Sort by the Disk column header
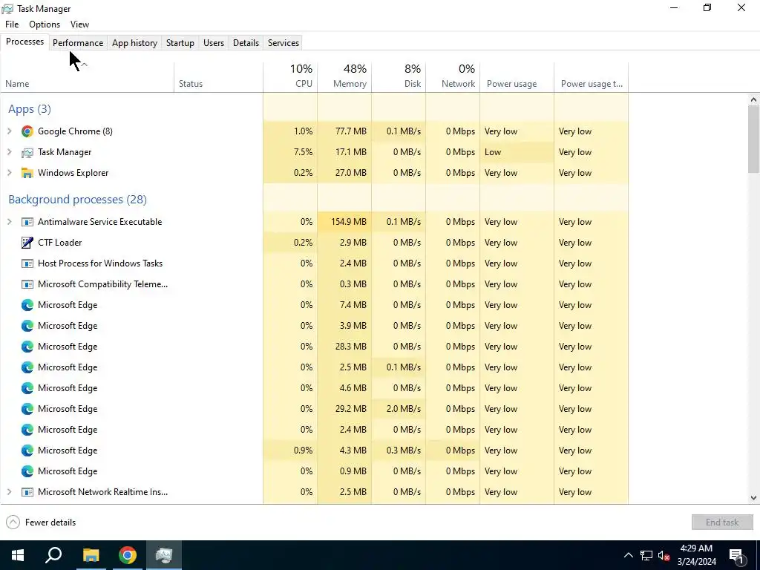Image resolution: width=760 pixels, height=570 pixels. click(x=399, y=77)
